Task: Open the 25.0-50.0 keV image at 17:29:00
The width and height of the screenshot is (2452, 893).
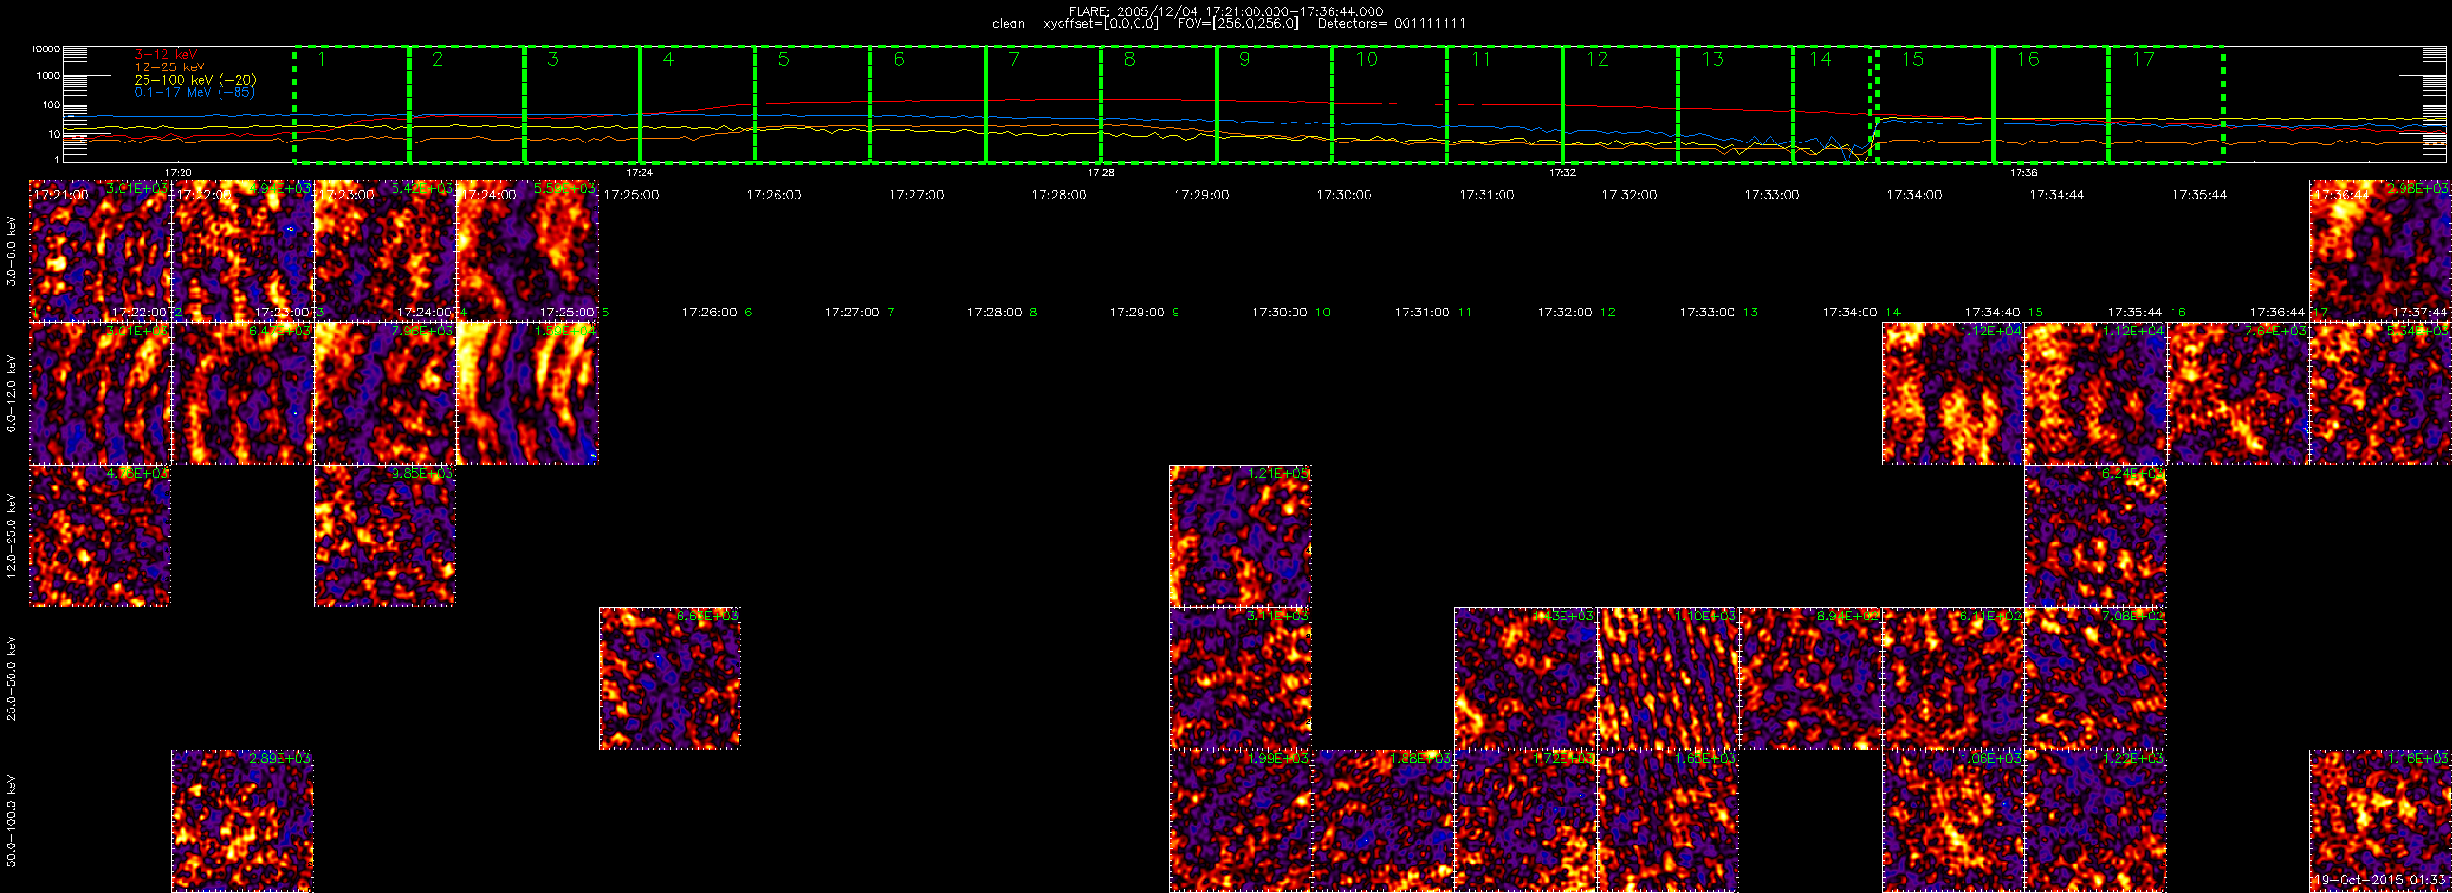Action: click(x=1240, y=678)
